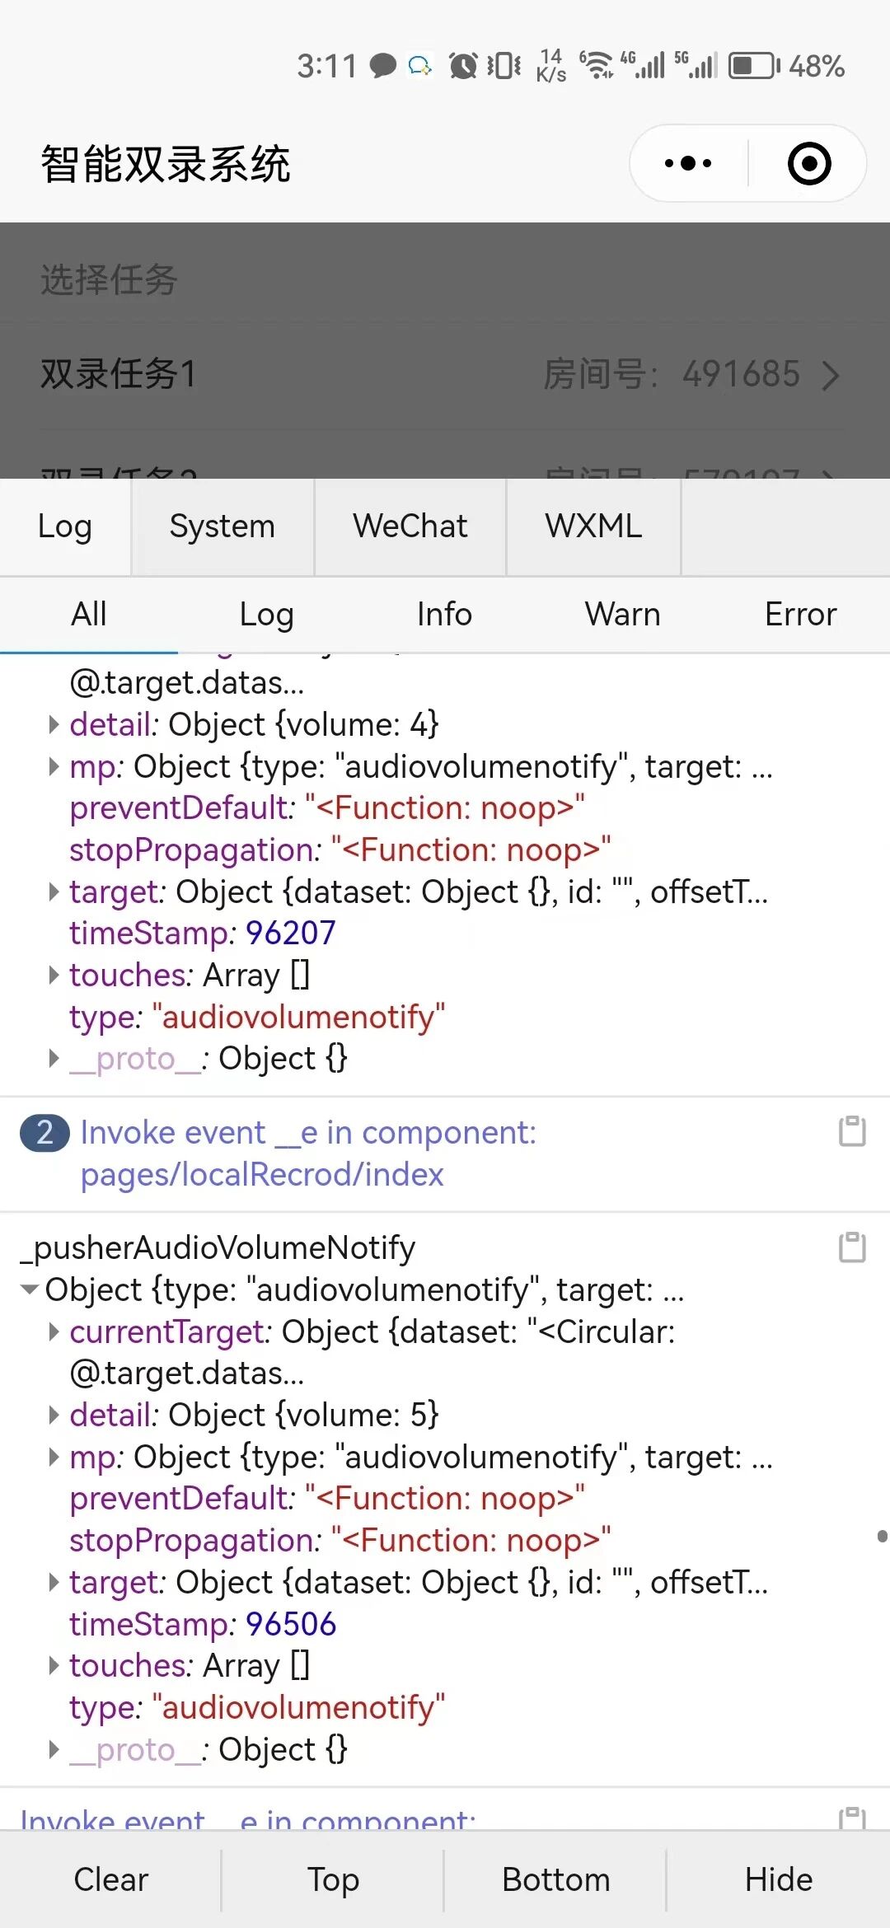Open the WXML tab

593,526
